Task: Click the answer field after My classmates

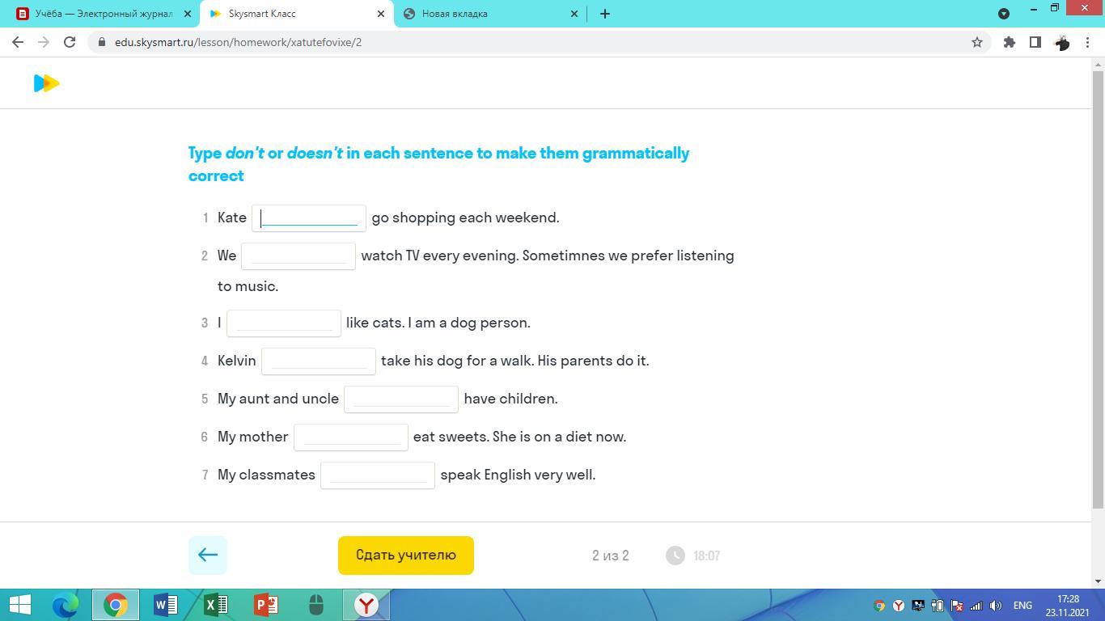Action: (x=378, y=475)
